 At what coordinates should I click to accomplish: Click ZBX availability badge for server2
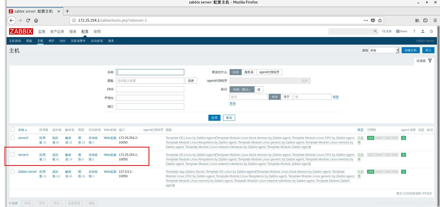coord(370,138)
